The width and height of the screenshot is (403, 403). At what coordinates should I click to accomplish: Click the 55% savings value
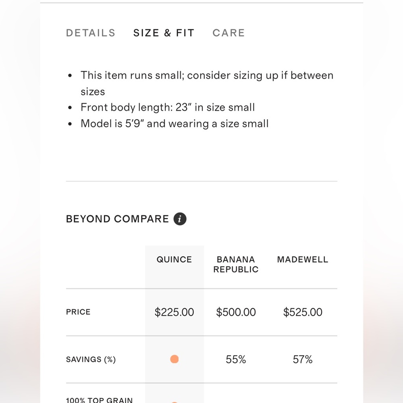click(x=236, y=359)
